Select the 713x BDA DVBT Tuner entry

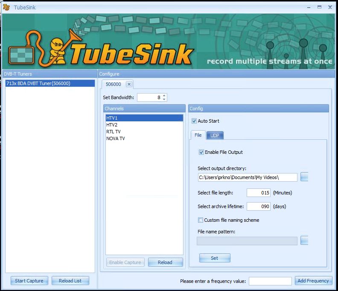pos(50,83)
